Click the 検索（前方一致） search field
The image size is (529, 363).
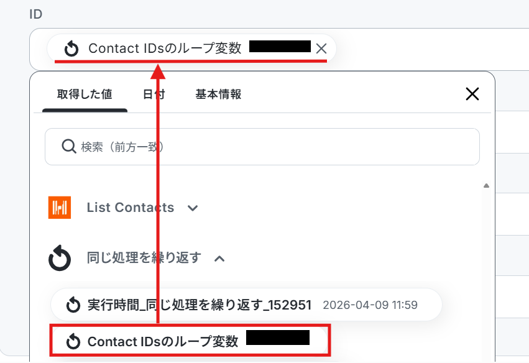(x=262, y=147)
